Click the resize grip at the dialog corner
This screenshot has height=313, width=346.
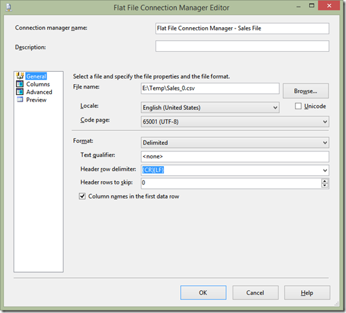[337, 304]
